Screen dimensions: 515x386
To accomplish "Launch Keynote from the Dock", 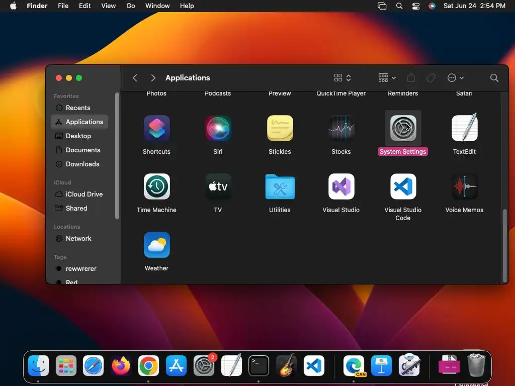I will [x=381, y=366].
